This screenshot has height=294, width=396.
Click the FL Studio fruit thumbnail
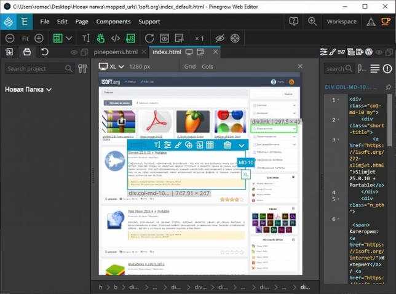click(x=193, y=122)
